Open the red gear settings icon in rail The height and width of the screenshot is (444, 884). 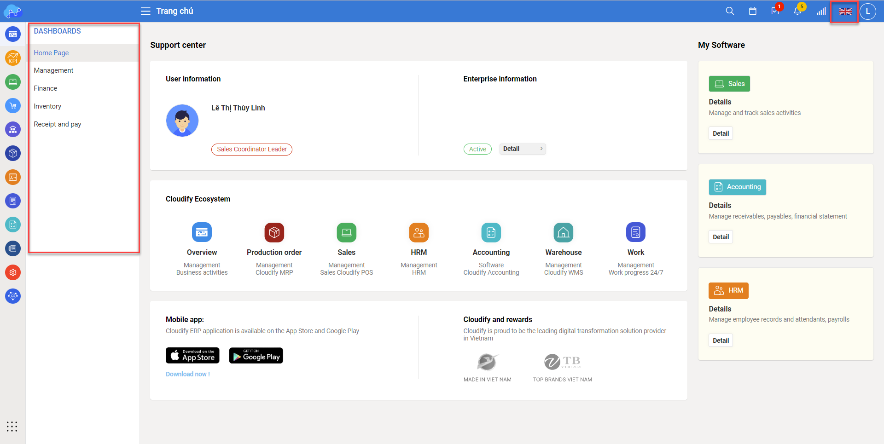pos(13,272)
